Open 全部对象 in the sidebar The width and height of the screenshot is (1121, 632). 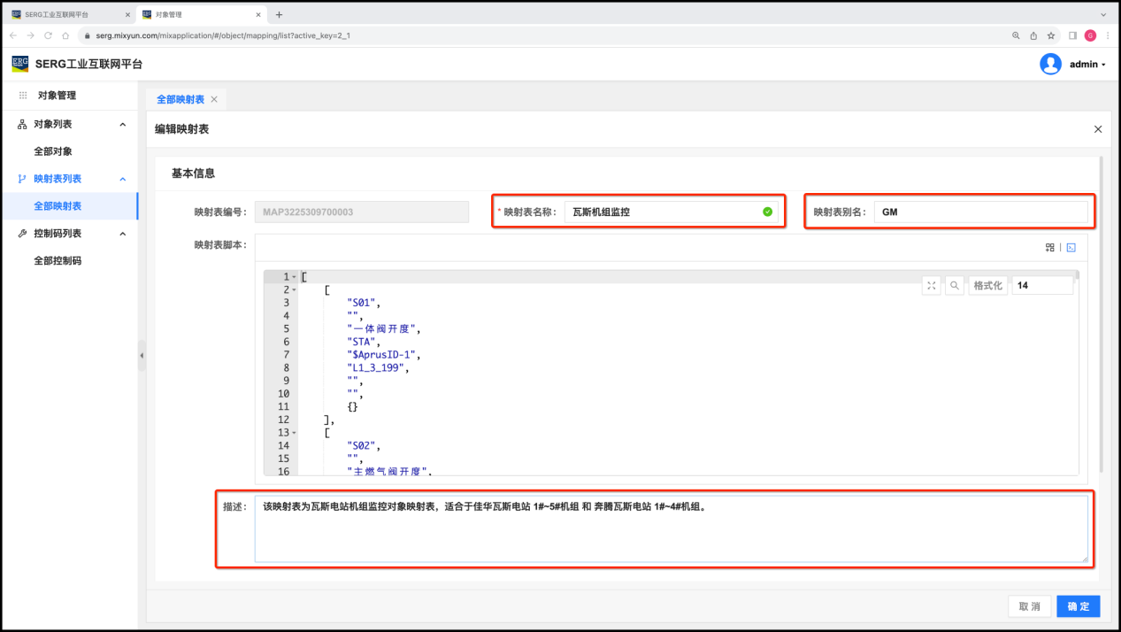coord(53,151)
